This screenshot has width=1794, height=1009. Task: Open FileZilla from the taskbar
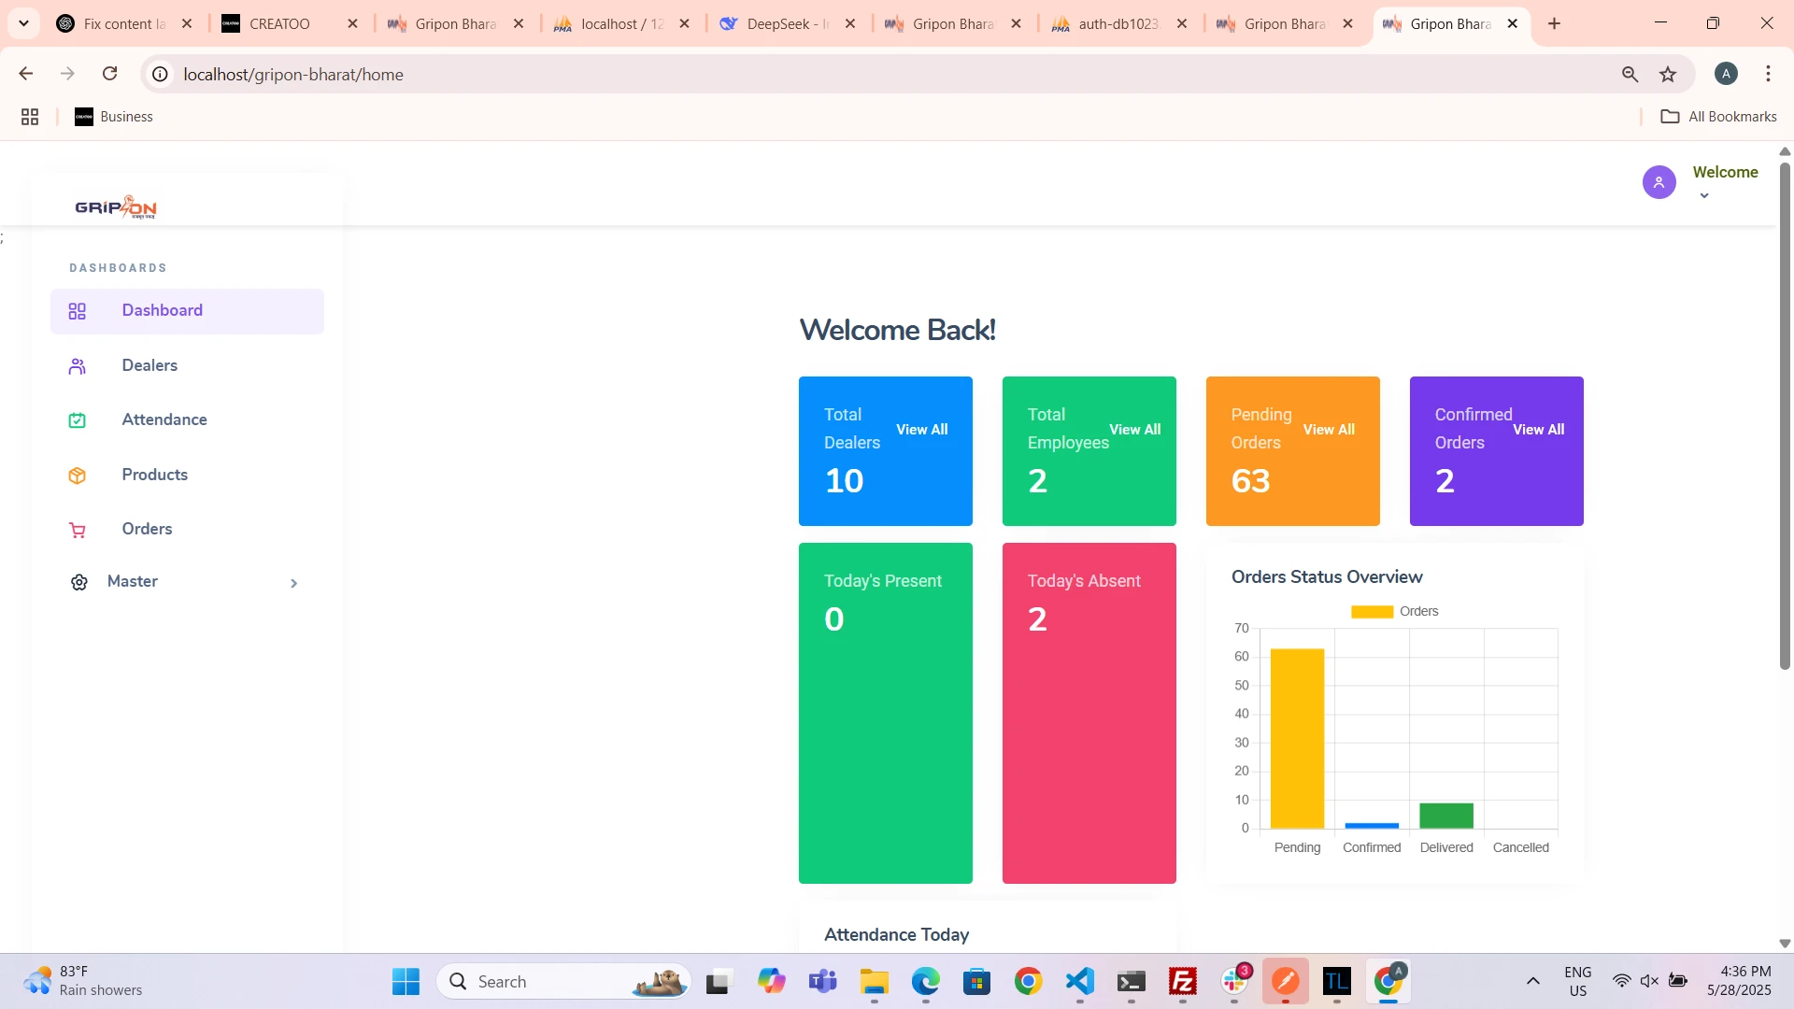(x=1182, y=982)
